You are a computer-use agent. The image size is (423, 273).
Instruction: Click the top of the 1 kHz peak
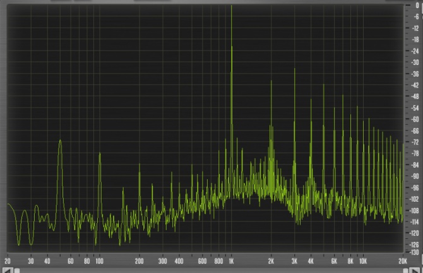[231, 6]
